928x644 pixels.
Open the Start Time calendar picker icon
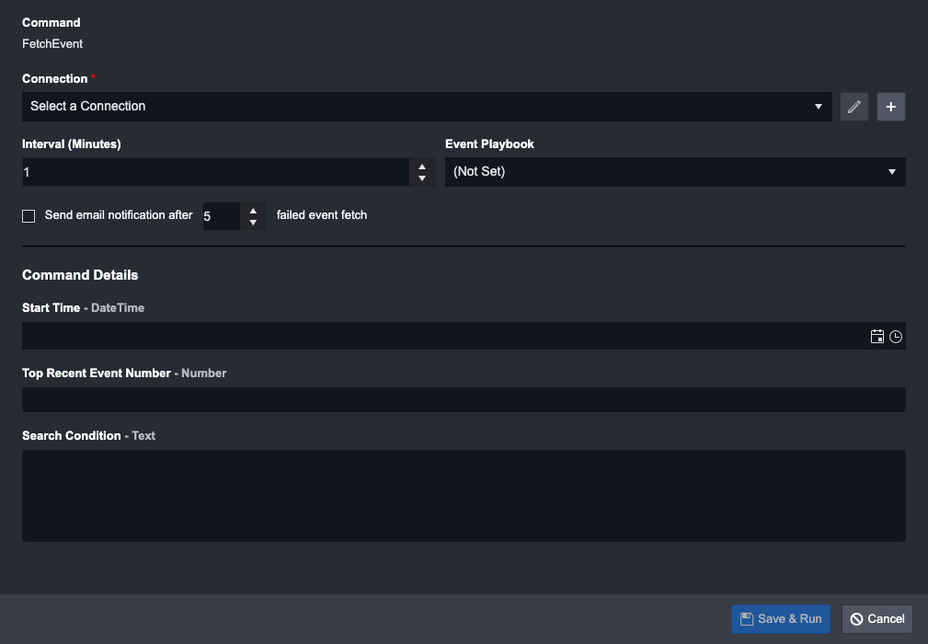[877, 337]
